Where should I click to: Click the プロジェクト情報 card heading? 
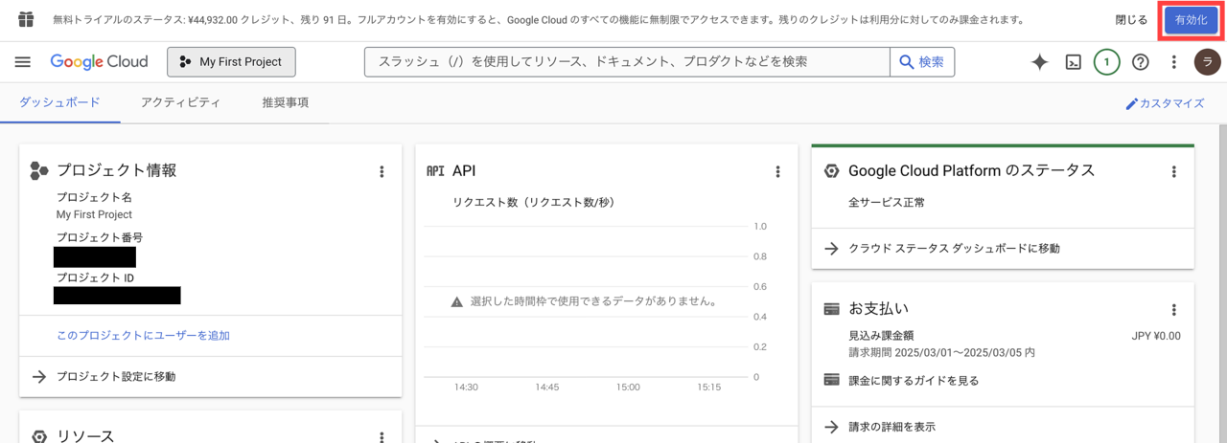click(x=116, y=170)
